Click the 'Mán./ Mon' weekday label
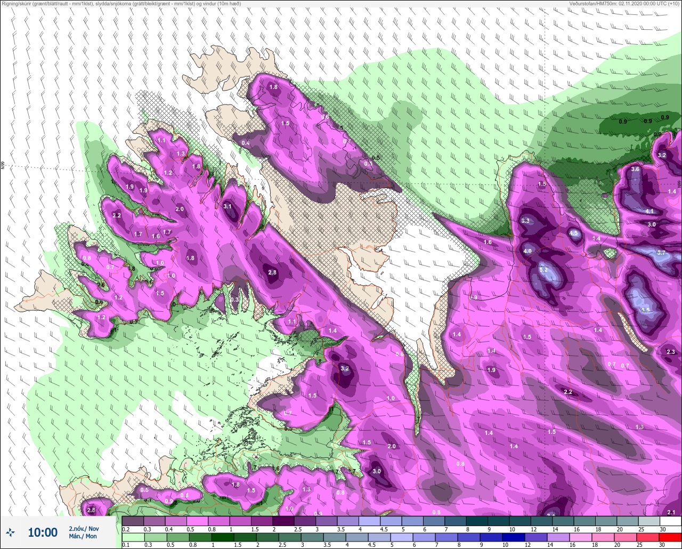 click(83, 536)
